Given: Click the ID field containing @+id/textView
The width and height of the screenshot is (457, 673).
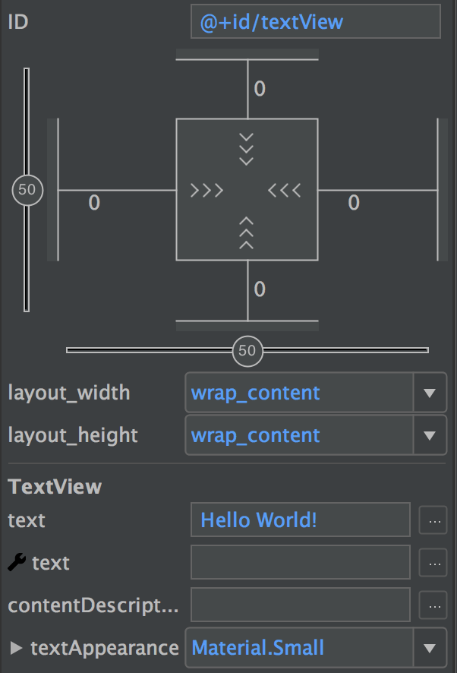Looking at the screenshot, I should pos(315,21).
